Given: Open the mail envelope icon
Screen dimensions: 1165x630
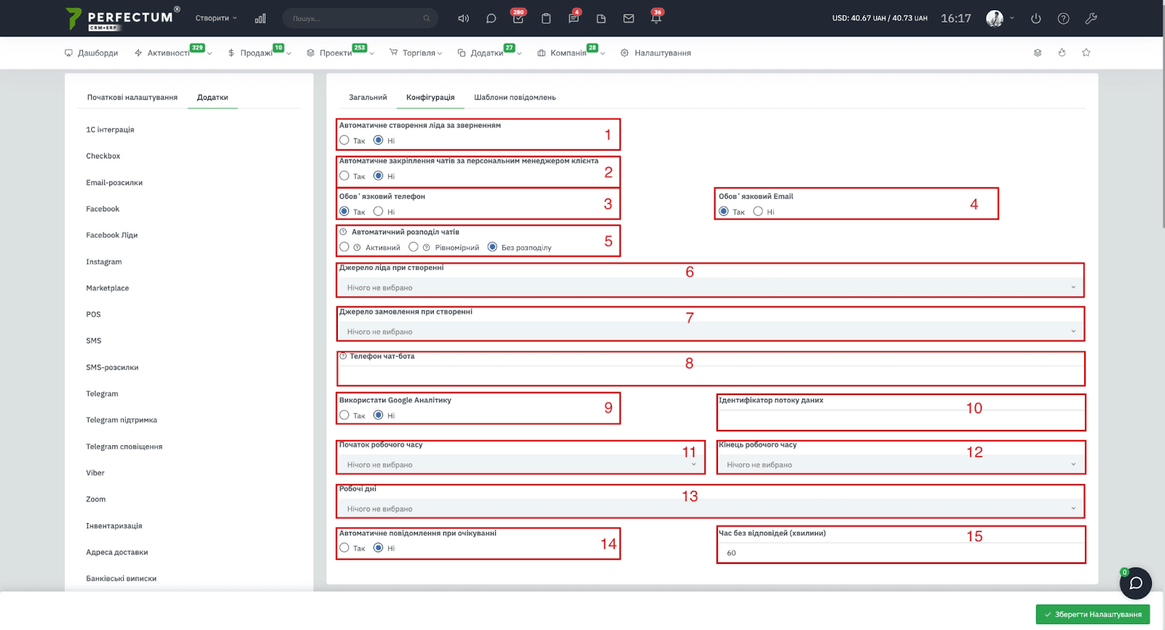Looking at the screenshot, I should [628, 18].
